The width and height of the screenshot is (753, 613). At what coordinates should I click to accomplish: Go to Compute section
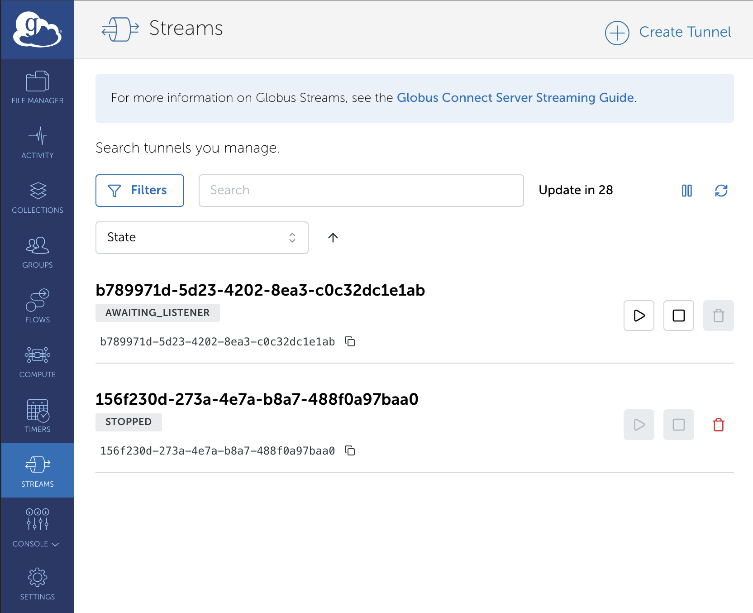pyautogui.click(x=38, y=361)
